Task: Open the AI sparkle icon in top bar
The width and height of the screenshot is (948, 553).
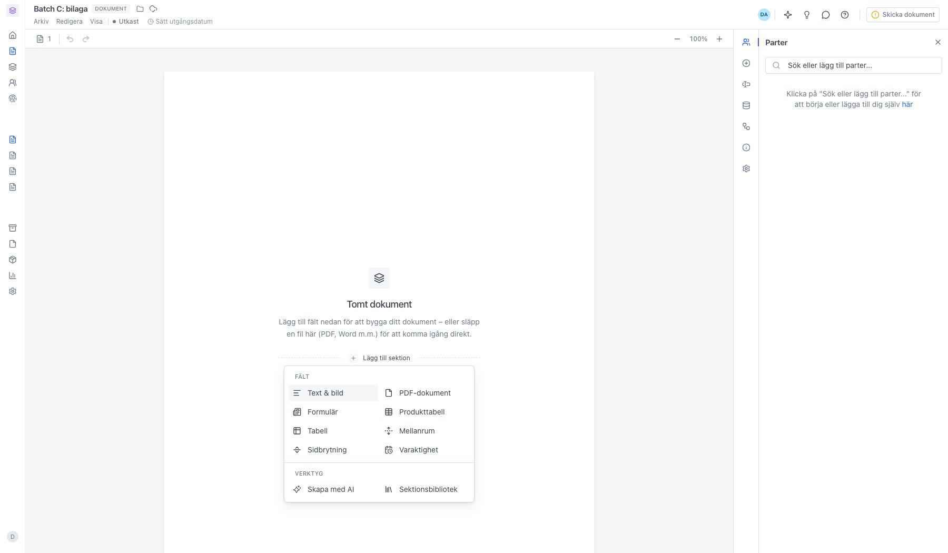Action: coord(788,15)
